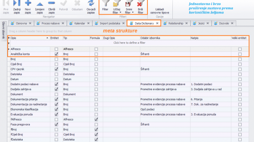The height and width of the screenshot is (142, 254).
Task: Click '7. Dok. za nadmetanje' cell
Action: point(211,104)
